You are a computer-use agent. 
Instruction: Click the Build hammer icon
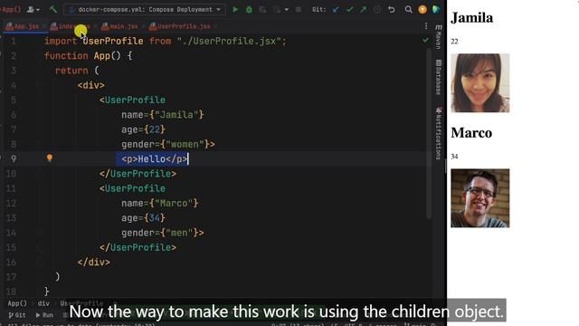click(x=53, y=9)
